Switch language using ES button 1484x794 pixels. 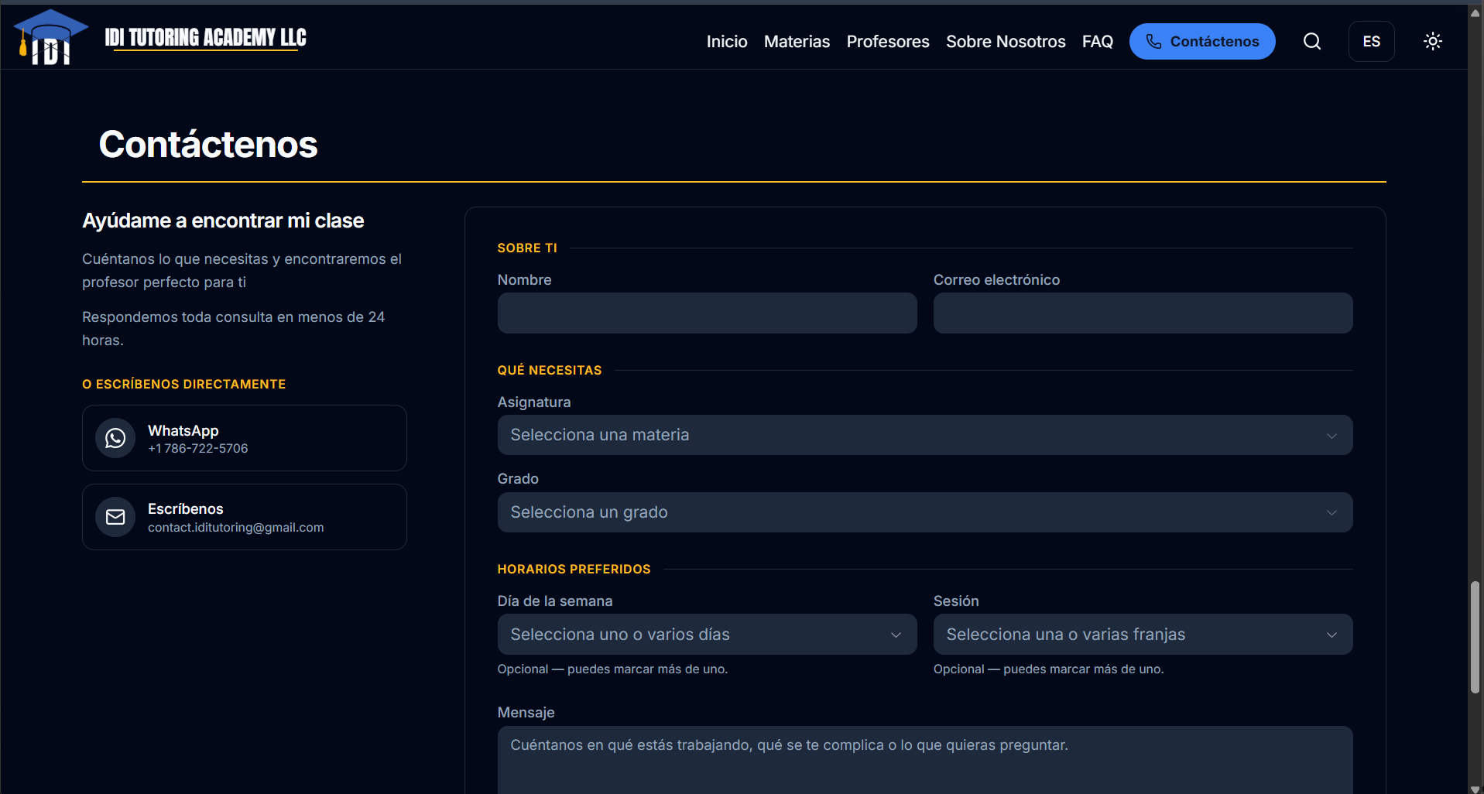point(1371,41)
